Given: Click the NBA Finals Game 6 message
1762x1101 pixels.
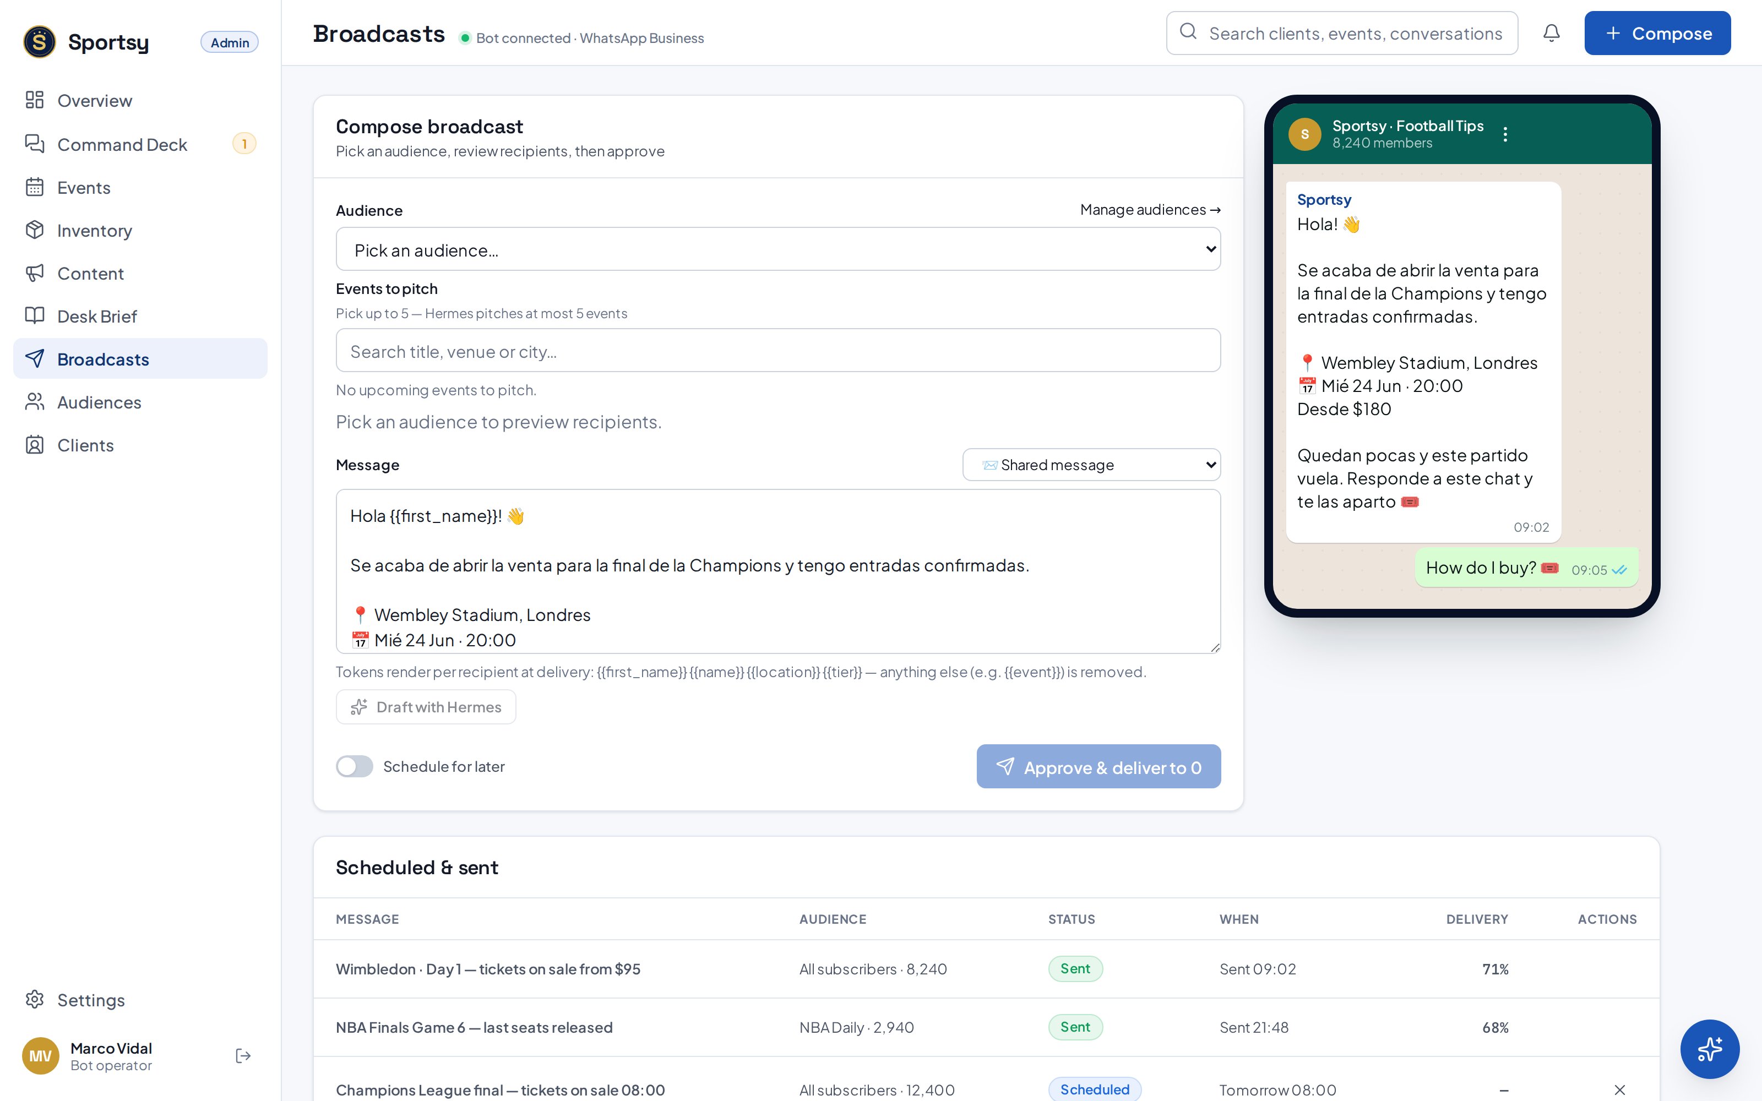Looking at the screenshot, I should click(474, 1027).
